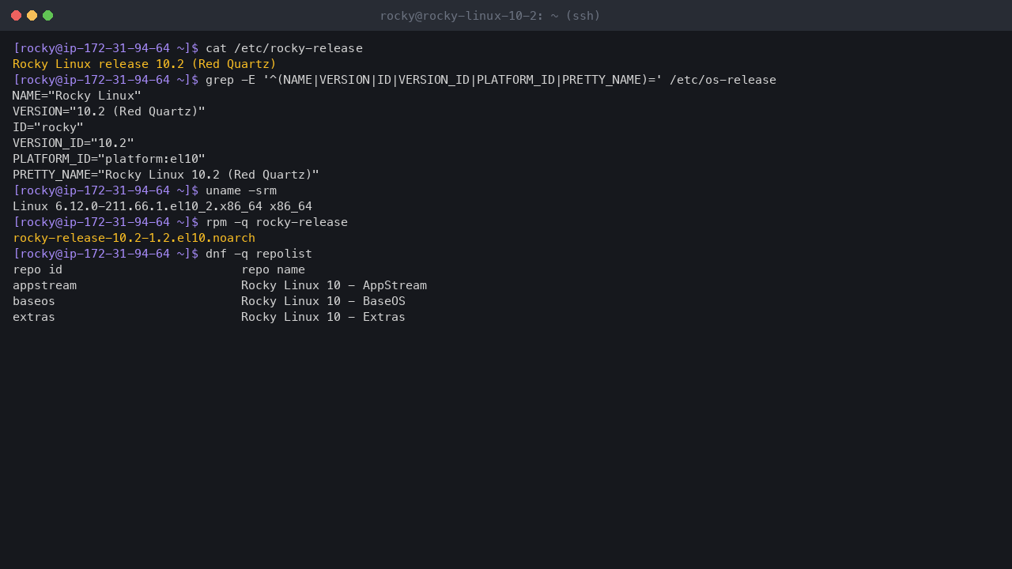Click the window title "rocky@rocky-linux-10-2: ~ (ssh)"

[490, 16]
